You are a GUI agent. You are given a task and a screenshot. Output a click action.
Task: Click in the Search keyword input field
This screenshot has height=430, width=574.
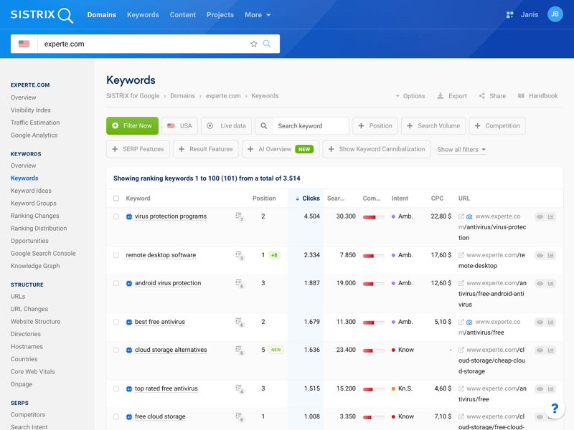(310, 126)
